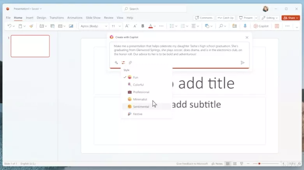Viewport: 304px width, 170px height.
Task: Expand the Editing mode dropdown
Action: click(270, 18)
